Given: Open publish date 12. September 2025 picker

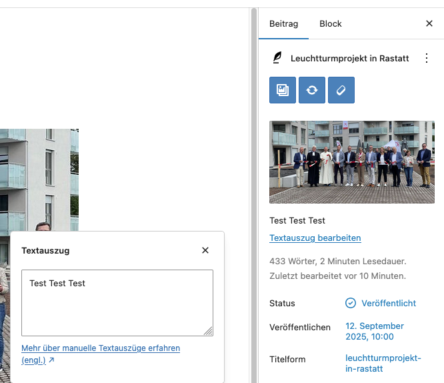Looking at the screenshot, I should point(374,332).
